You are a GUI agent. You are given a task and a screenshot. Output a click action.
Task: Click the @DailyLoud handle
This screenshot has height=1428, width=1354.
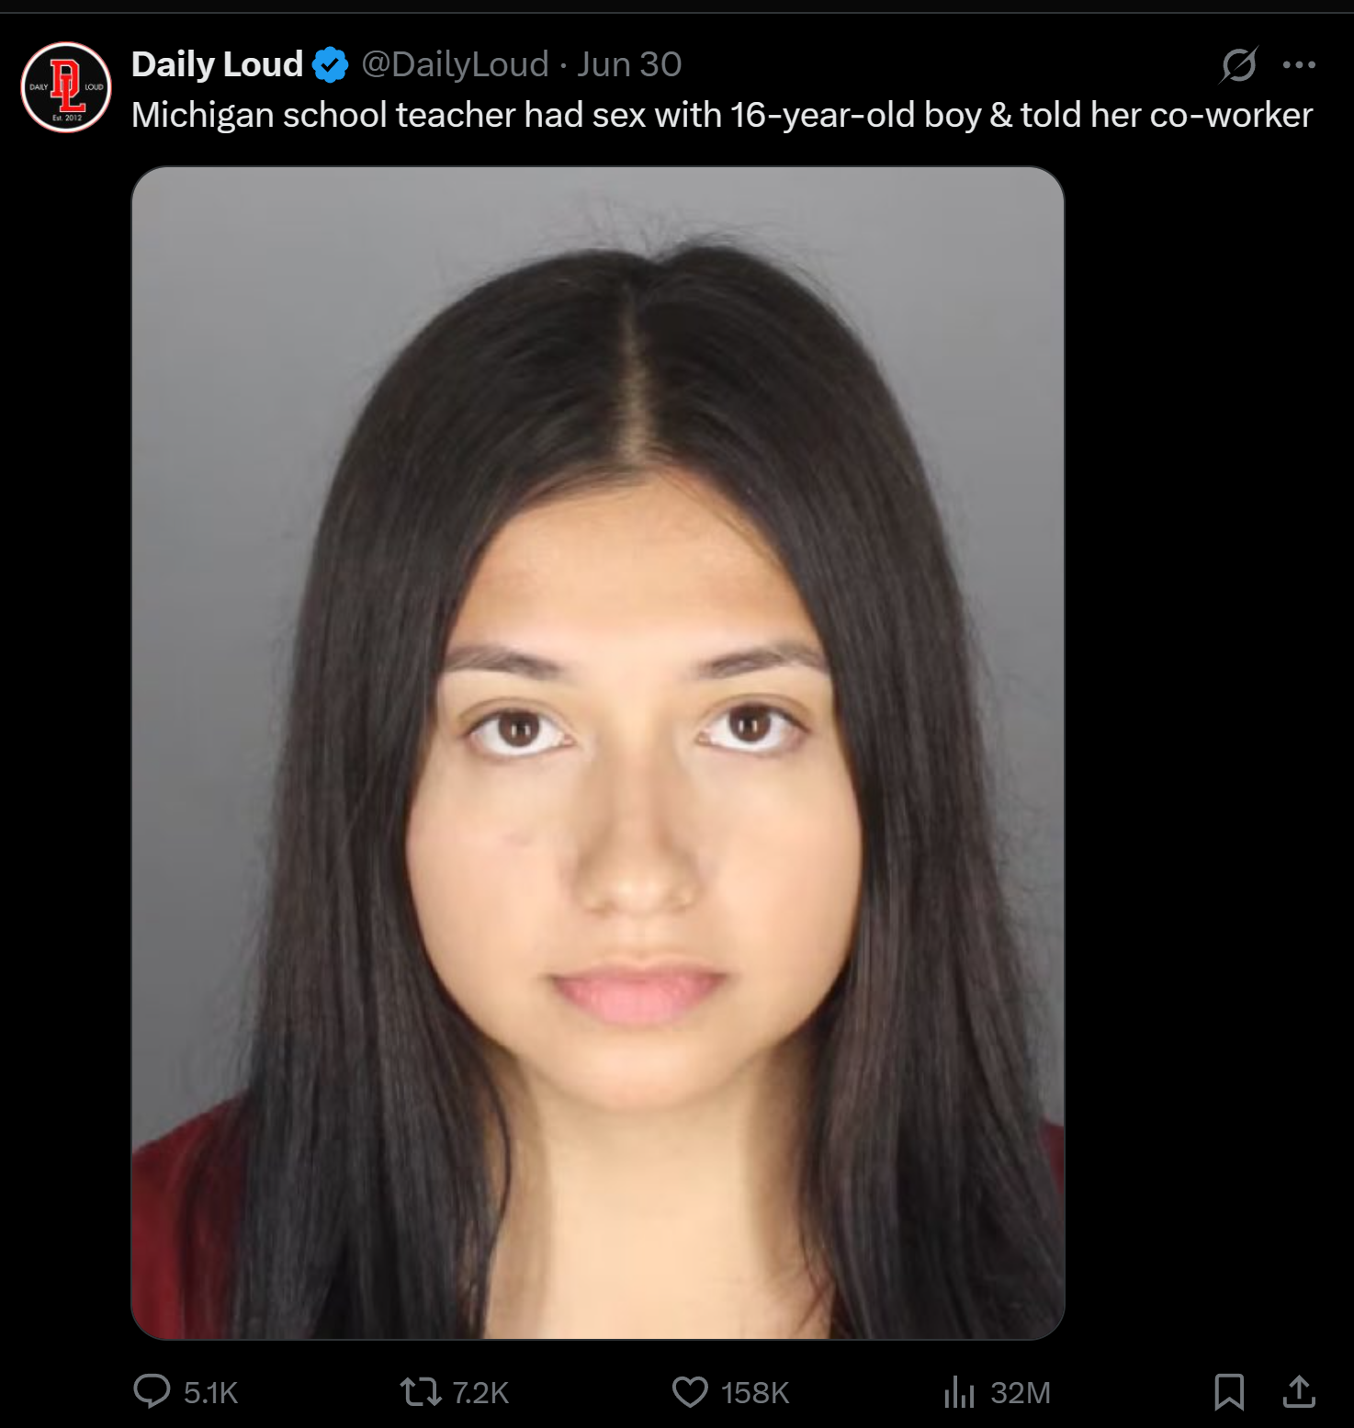pos(455,64)
